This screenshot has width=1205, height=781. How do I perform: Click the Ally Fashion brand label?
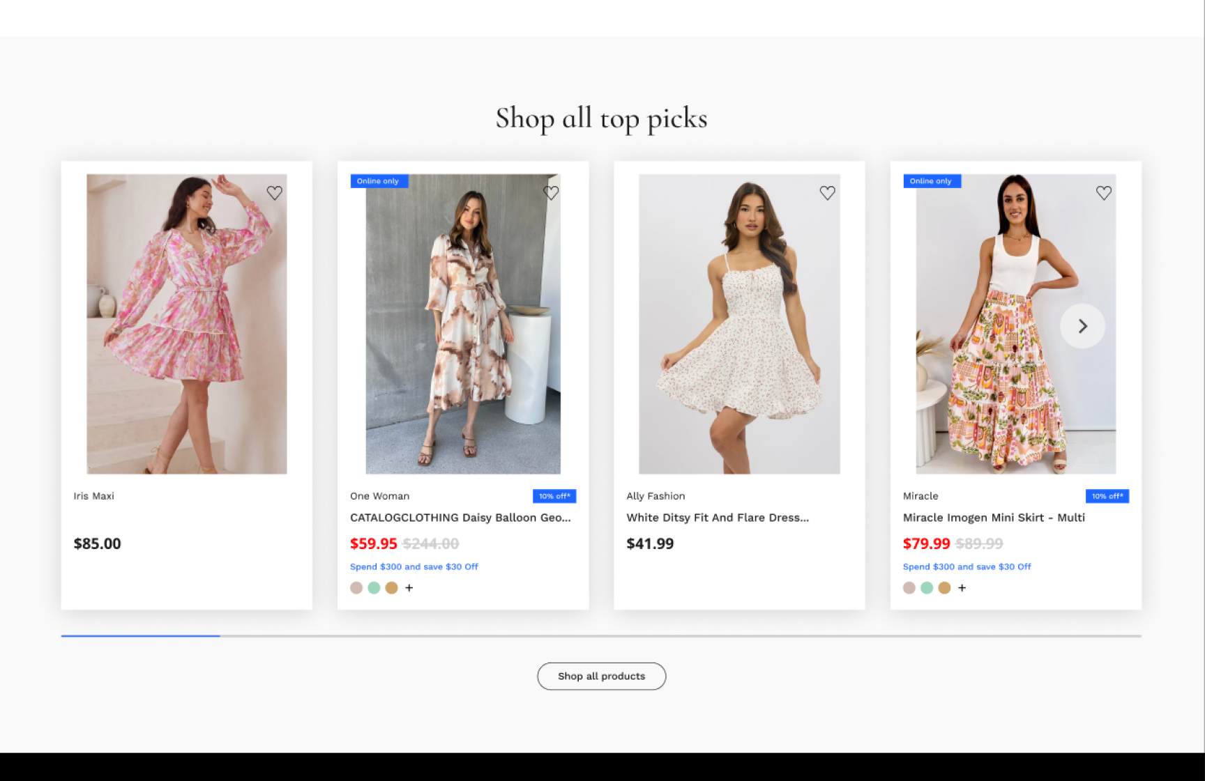656,496
